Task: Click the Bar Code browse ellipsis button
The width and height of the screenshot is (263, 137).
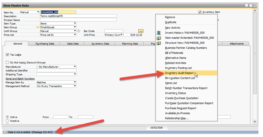Action: (141, 31)
